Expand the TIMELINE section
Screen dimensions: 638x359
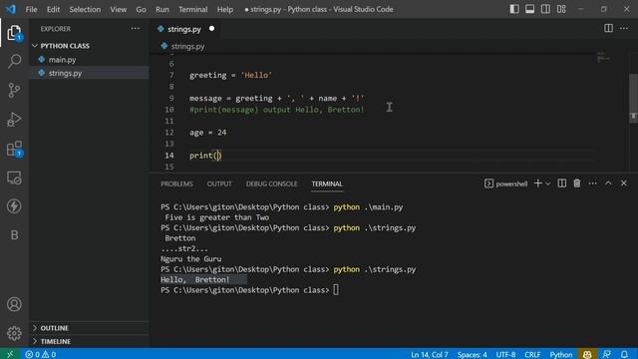(56, 341)
